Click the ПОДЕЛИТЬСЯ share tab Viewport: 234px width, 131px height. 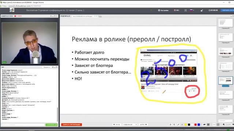click(65, 16)
